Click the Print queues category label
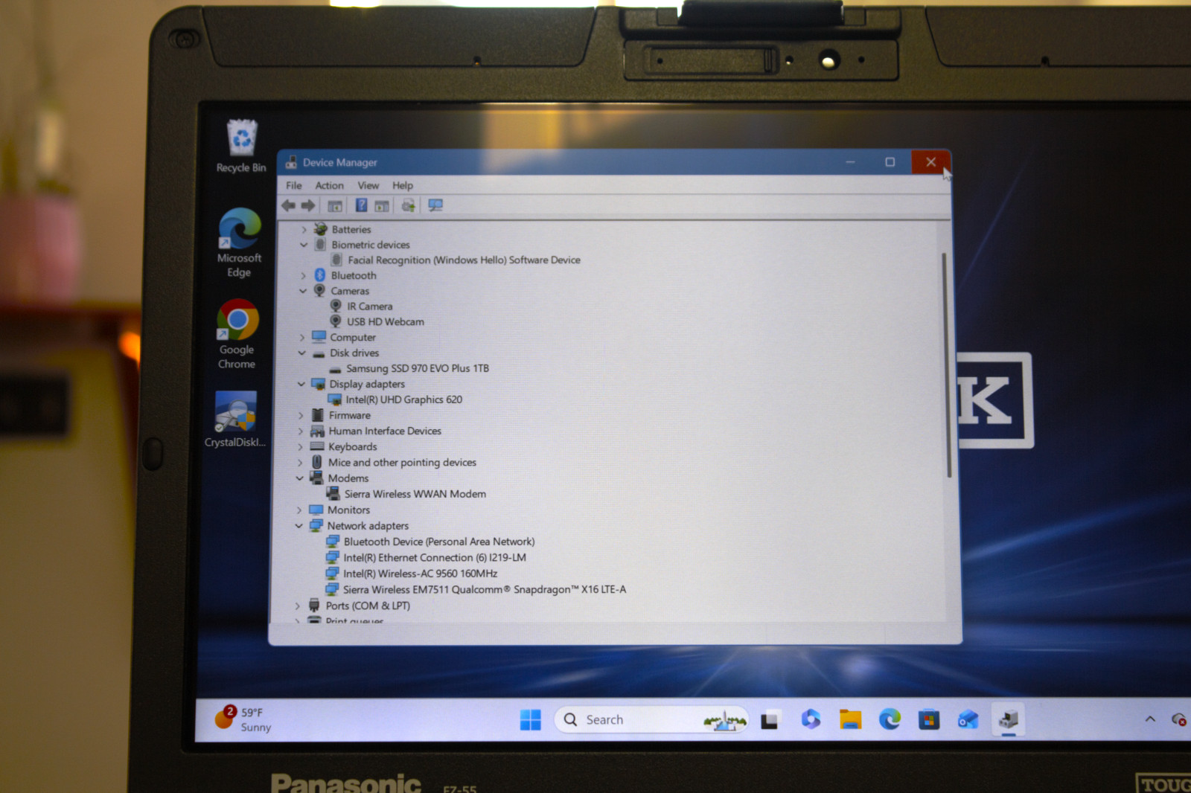This screenshot has width=1191, height=793. [x=354, y=620]
